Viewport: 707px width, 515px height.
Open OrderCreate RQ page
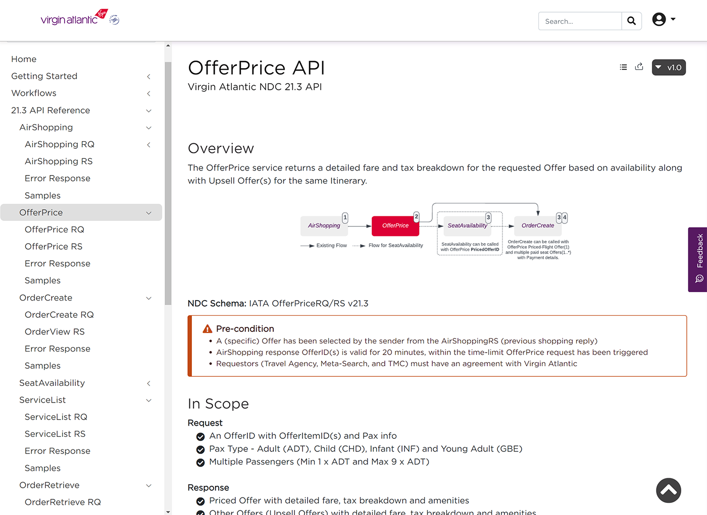coord(59,315)
